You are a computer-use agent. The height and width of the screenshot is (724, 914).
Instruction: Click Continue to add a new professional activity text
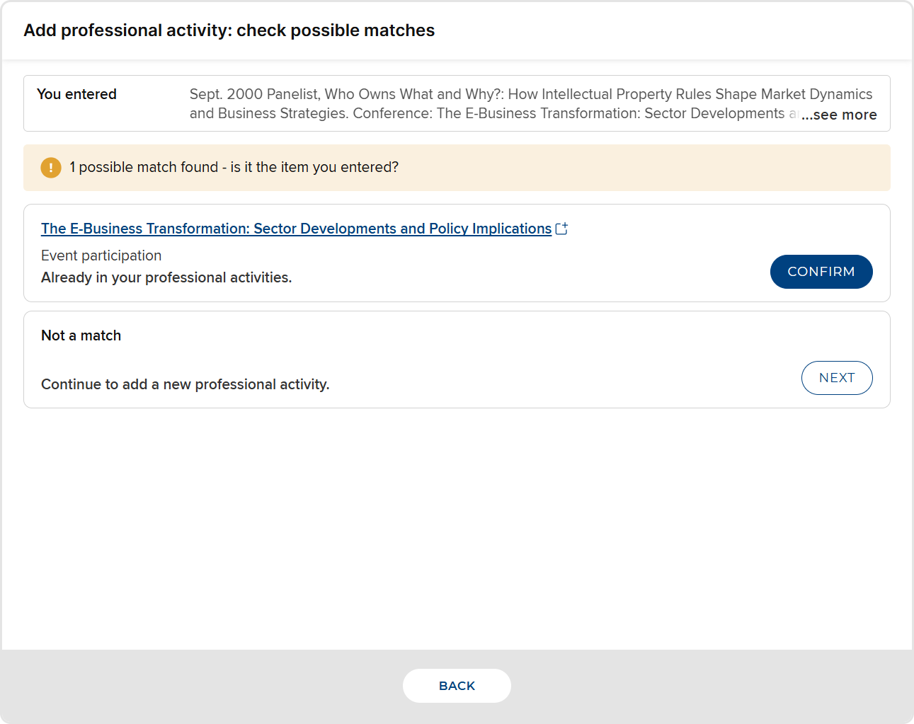click(x=185, y=384)
